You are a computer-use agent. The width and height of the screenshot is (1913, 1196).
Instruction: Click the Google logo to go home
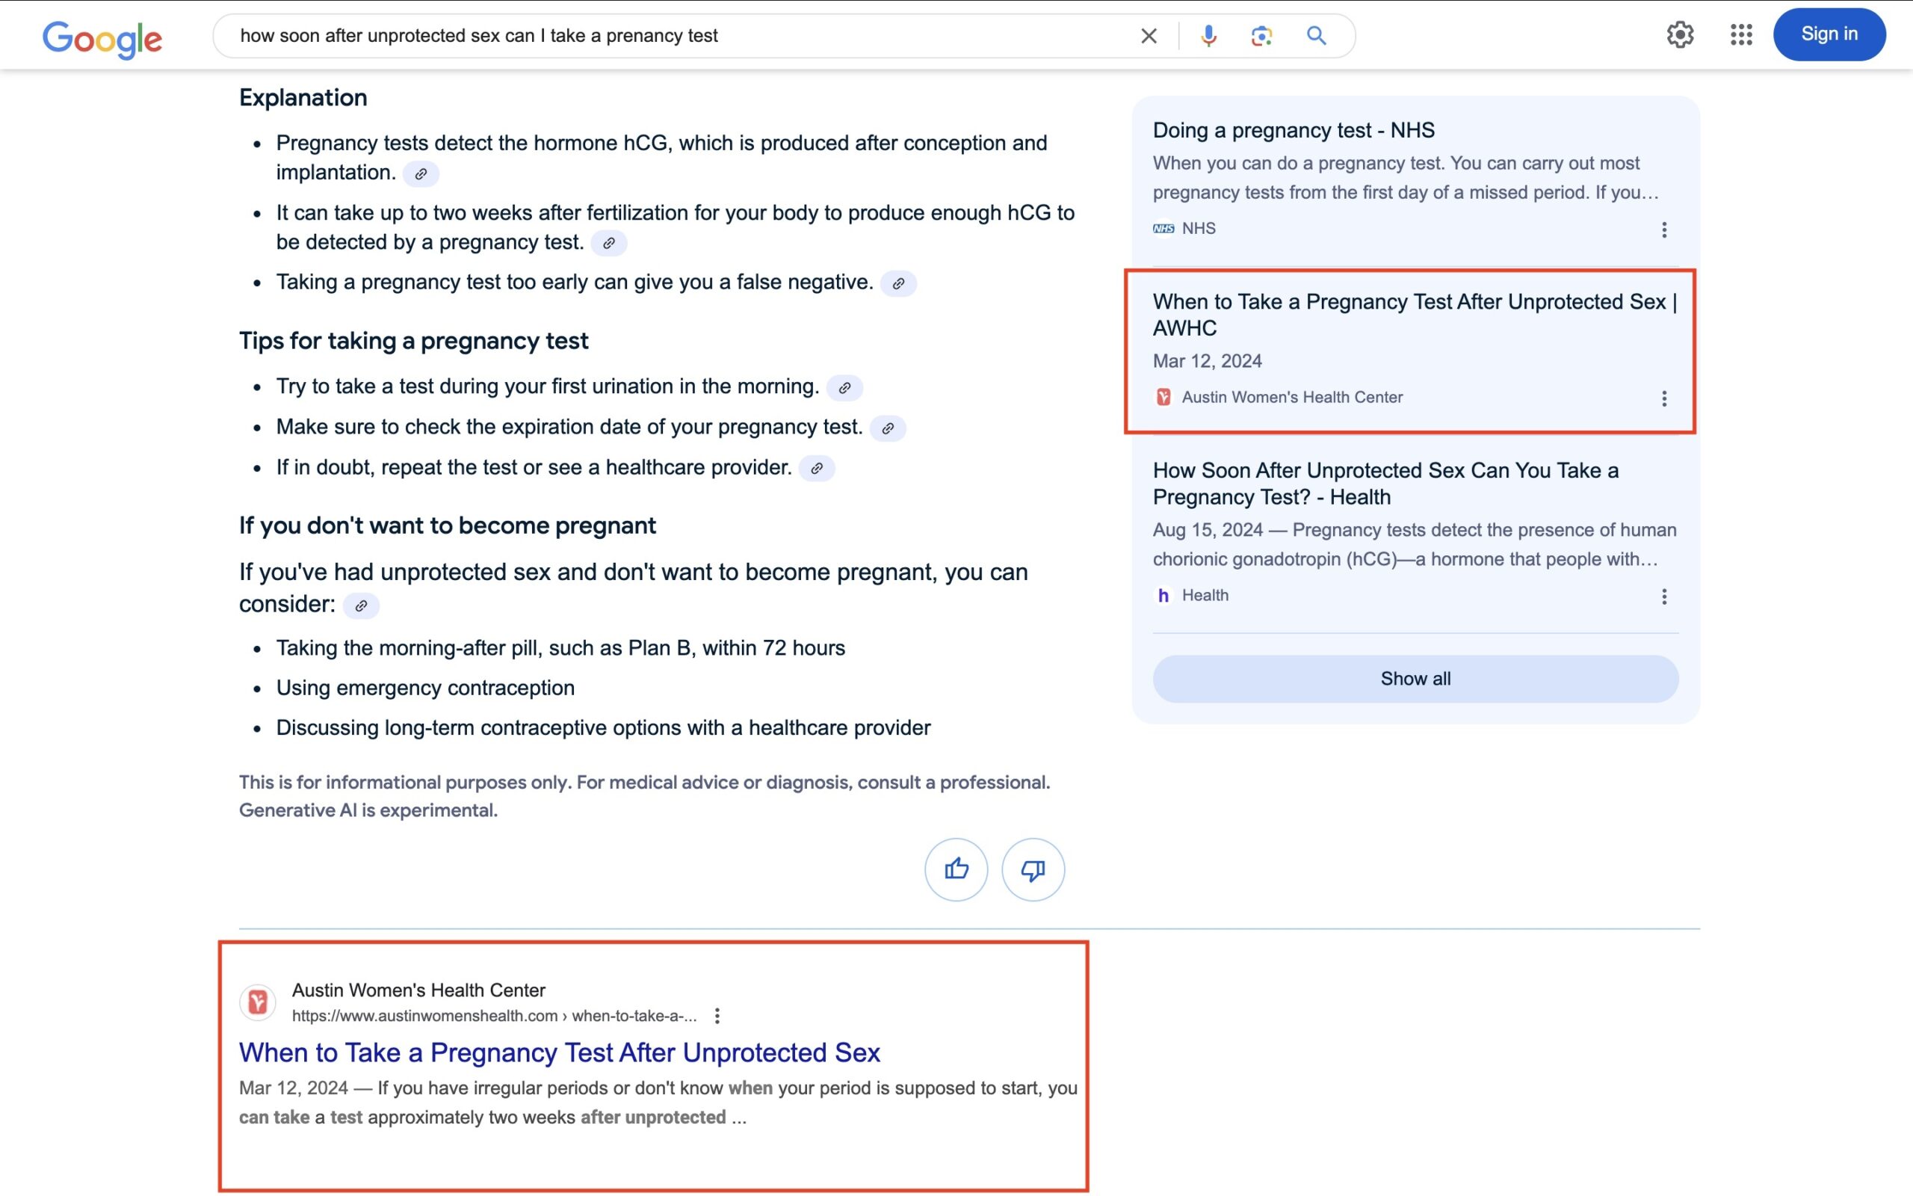pos(103,34)
